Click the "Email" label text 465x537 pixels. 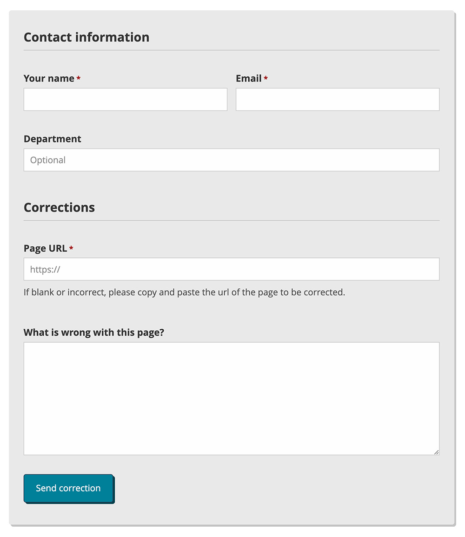248,79
